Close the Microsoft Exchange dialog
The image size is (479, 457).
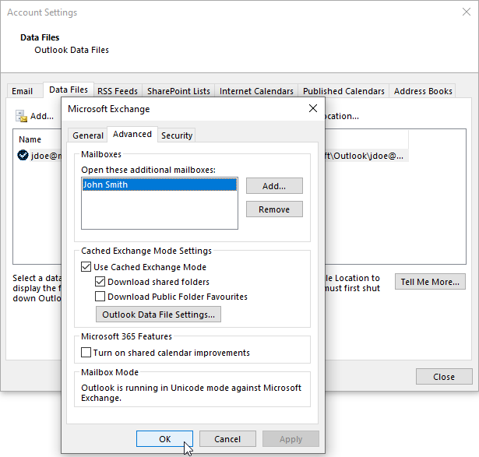313,108
